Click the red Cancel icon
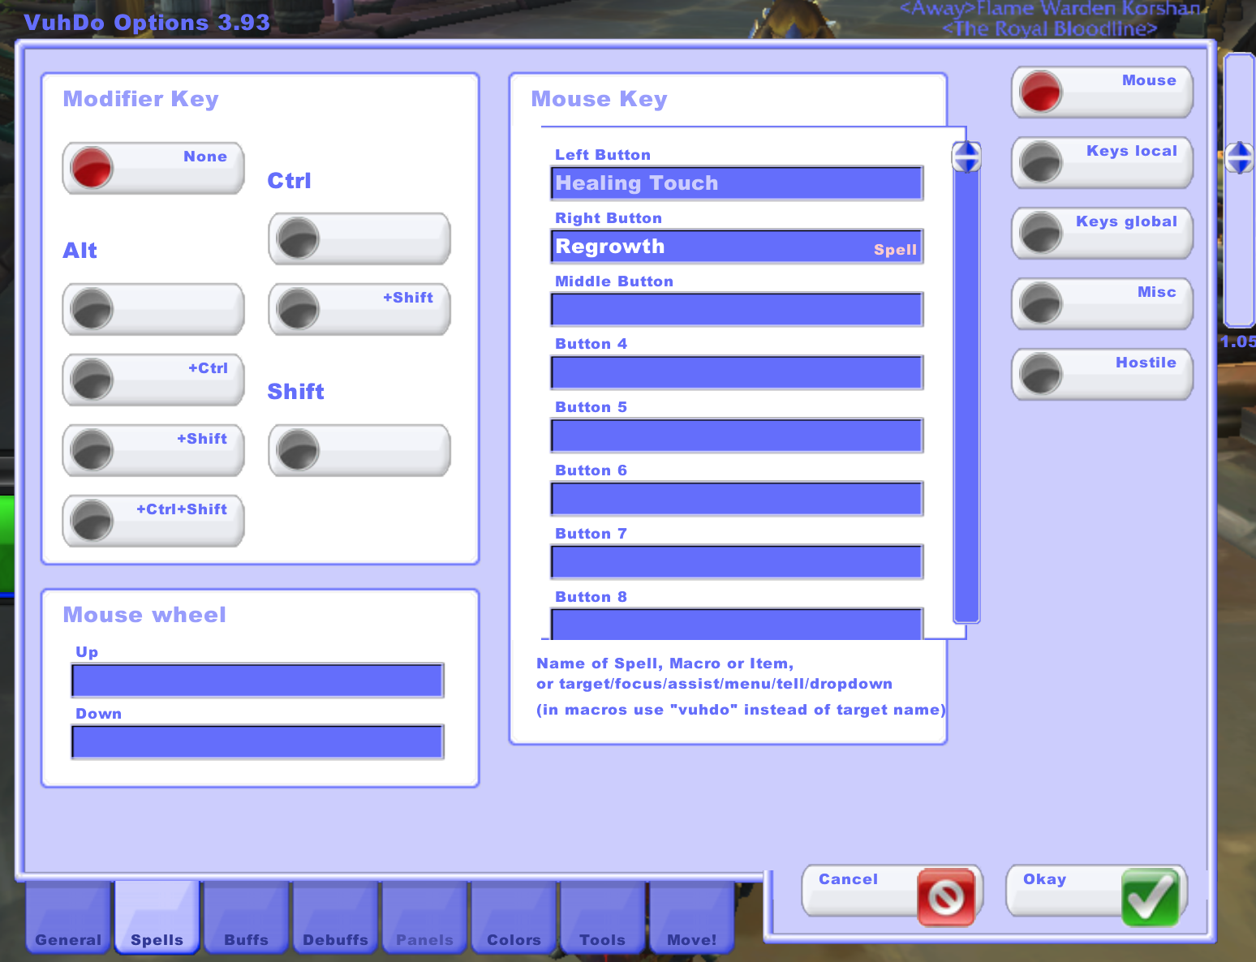This screenshot has height=962, width=1256. [x=945, y=897]
